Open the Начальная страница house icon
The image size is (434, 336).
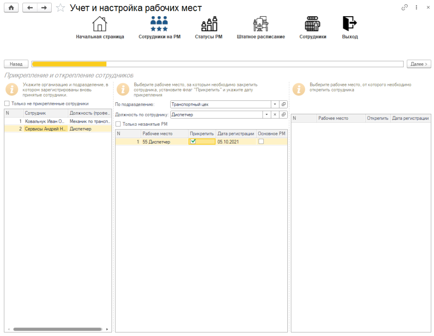100,24
